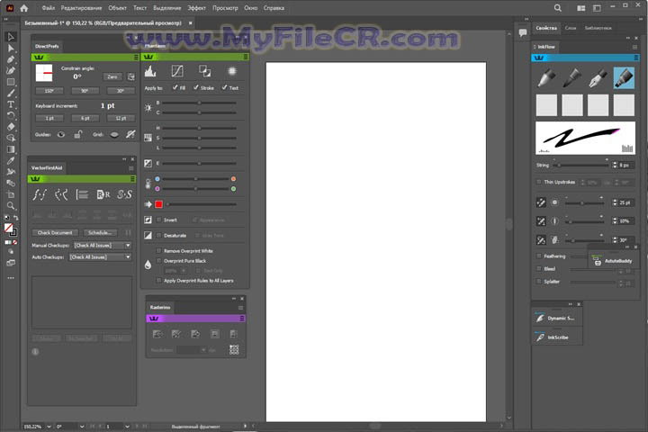Open the artboard number dropdown in status bar
Image resolution: width=648 pixels, height=432 pixels.
[x=127, y=427]
